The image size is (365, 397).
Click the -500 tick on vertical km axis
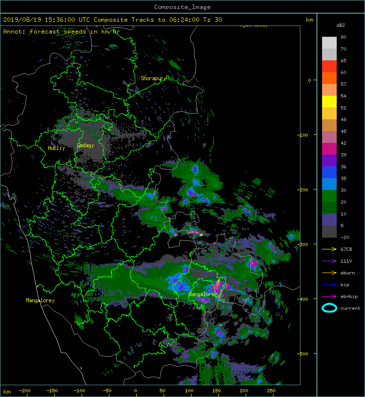click(303, 354)
